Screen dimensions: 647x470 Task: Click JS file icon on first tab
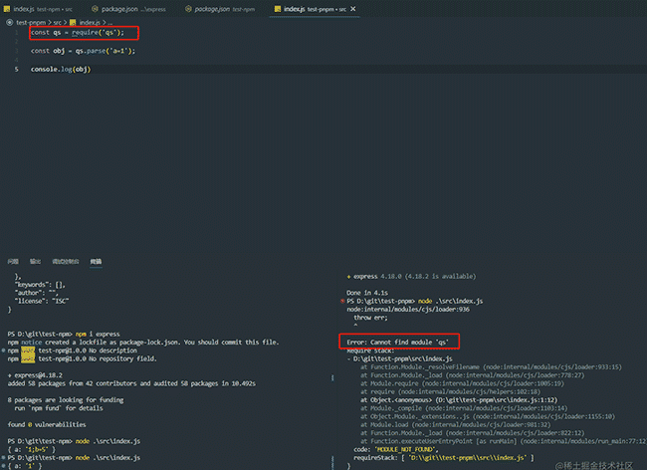(7, 9)
